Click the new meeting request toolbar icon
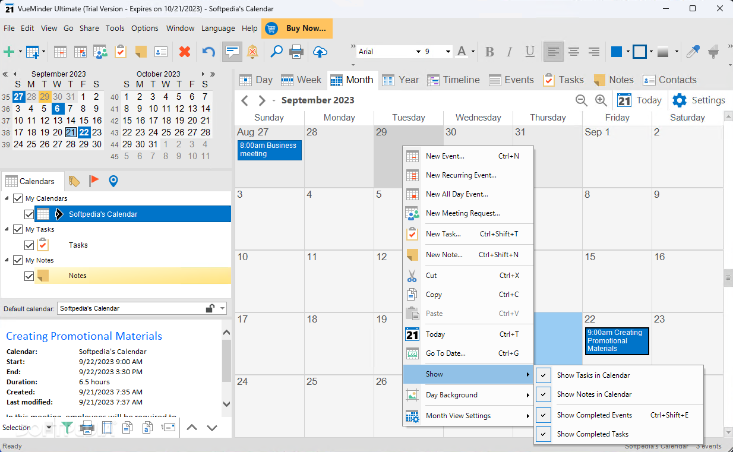 tap(100, 52)
